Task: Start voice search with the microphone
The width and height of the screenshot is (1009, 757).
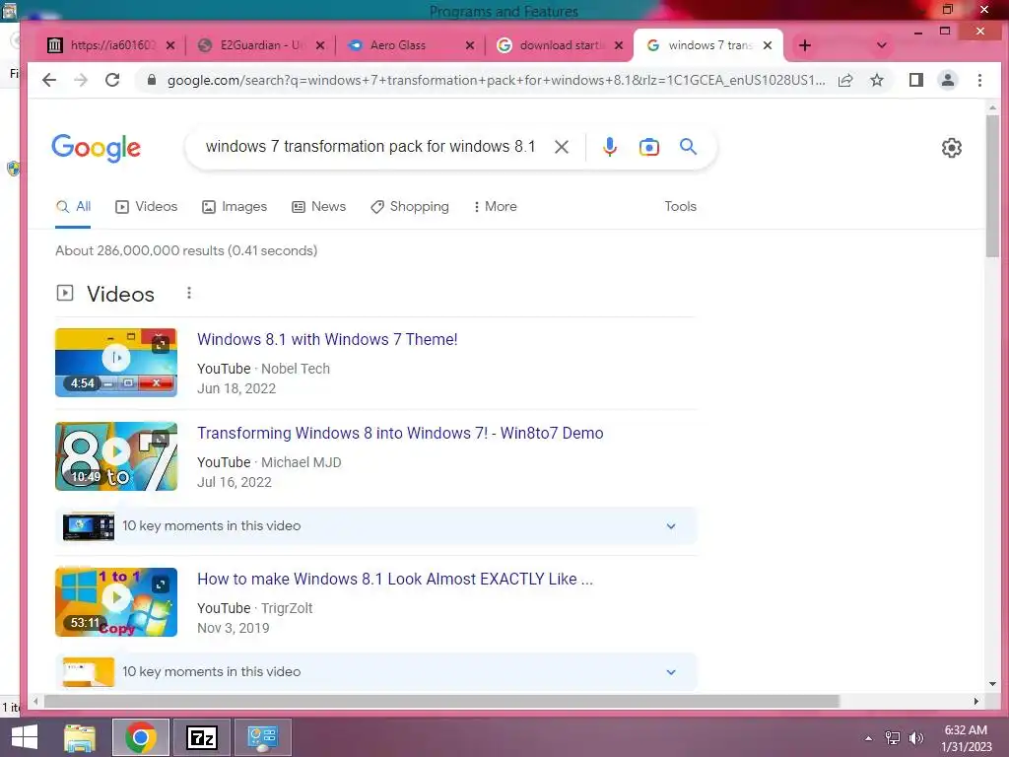Action: [x=609, y=147]
